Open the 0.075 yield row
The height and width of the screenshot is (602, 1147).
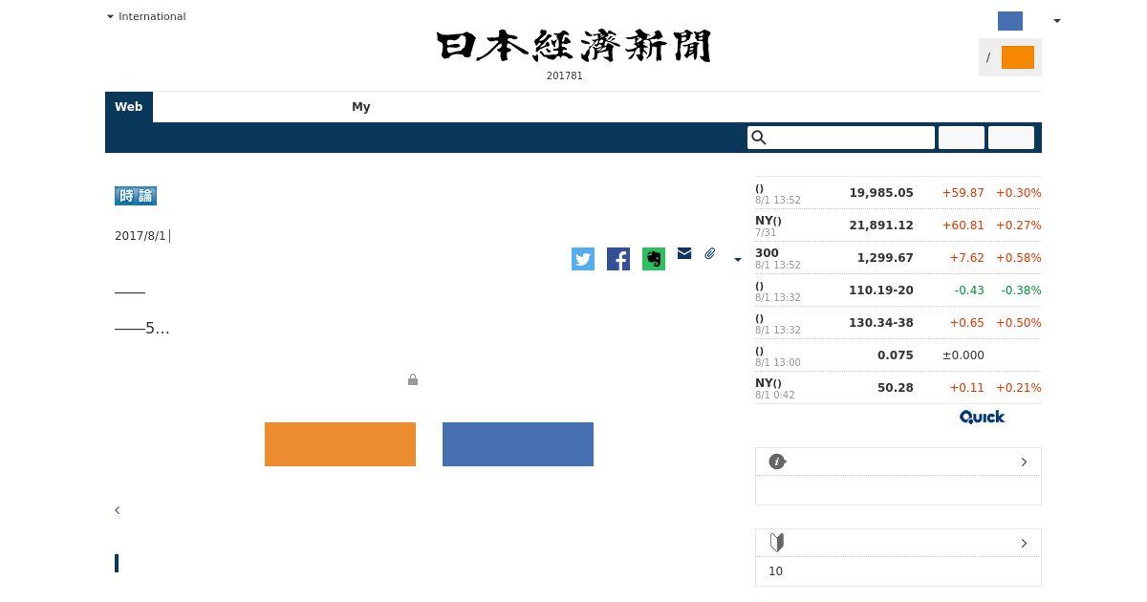pyautogui.click(x=898, y=355)
